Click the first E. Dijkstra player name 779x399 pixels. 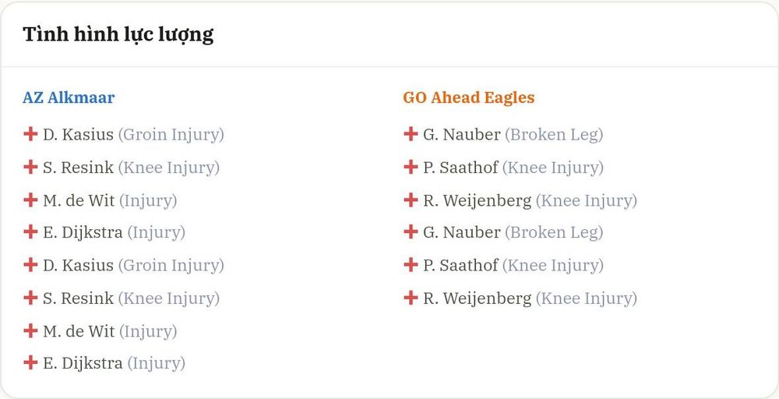click(x=83, y=232)
